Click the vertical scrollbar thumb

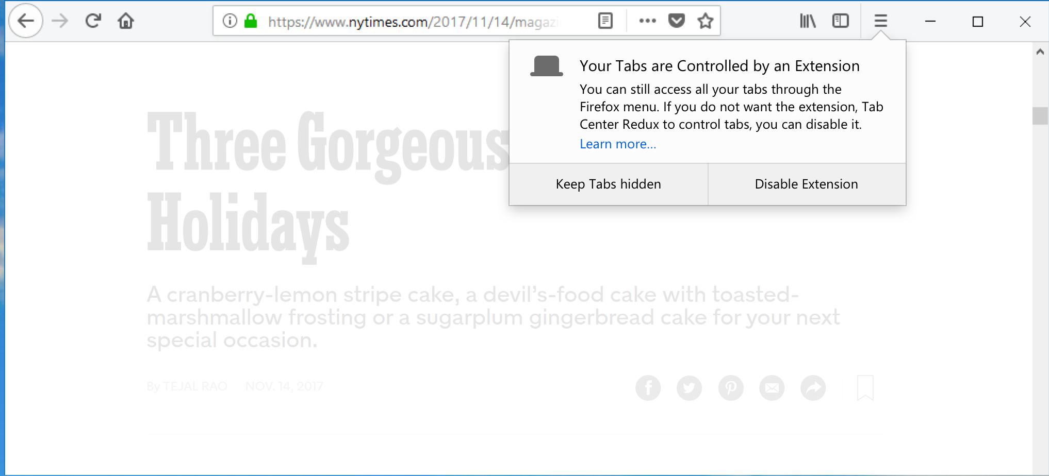click(1040, 116)
